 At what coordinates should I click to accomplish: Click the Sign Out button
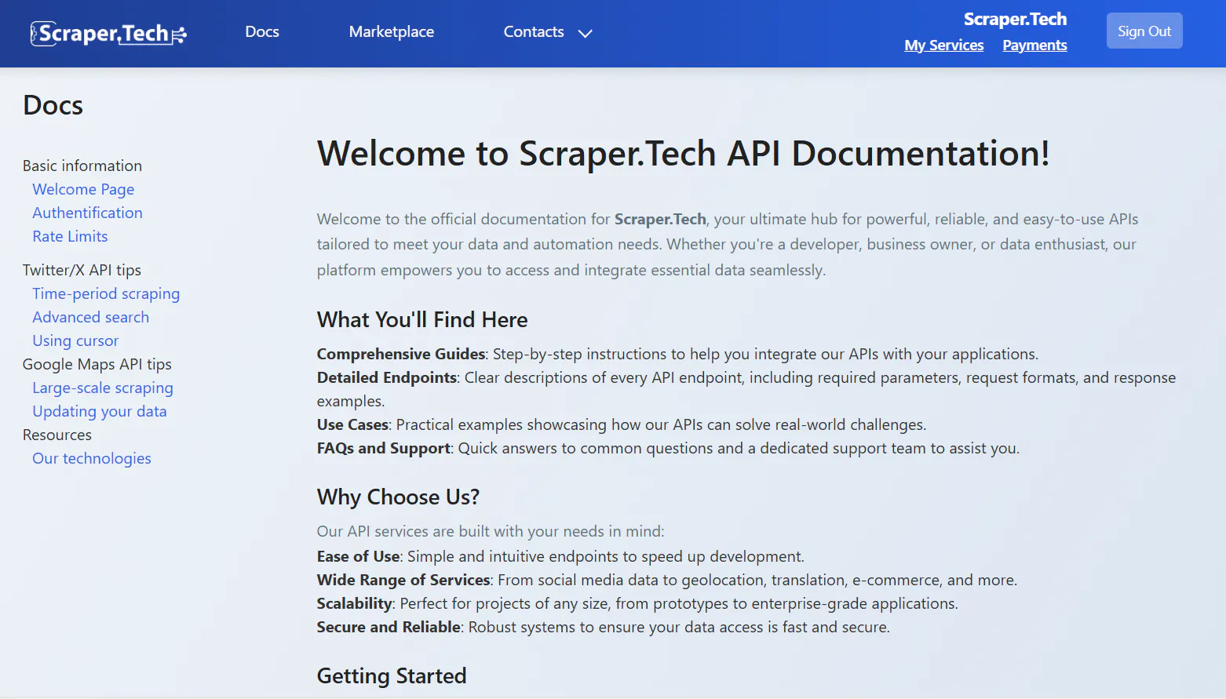pos(1144,31)
